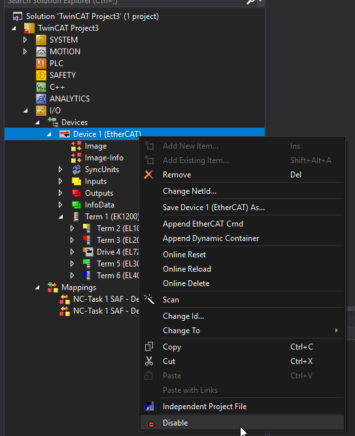
Task: Expand the InfoData node
Action: 60,205
